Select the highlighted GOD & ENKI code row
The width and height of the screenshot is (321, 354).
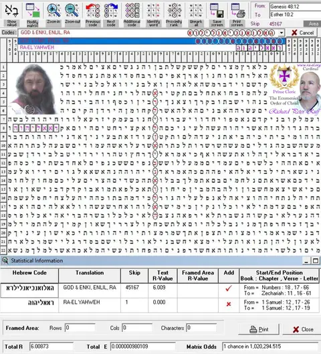pyautogui.click(x=152, y=41)
